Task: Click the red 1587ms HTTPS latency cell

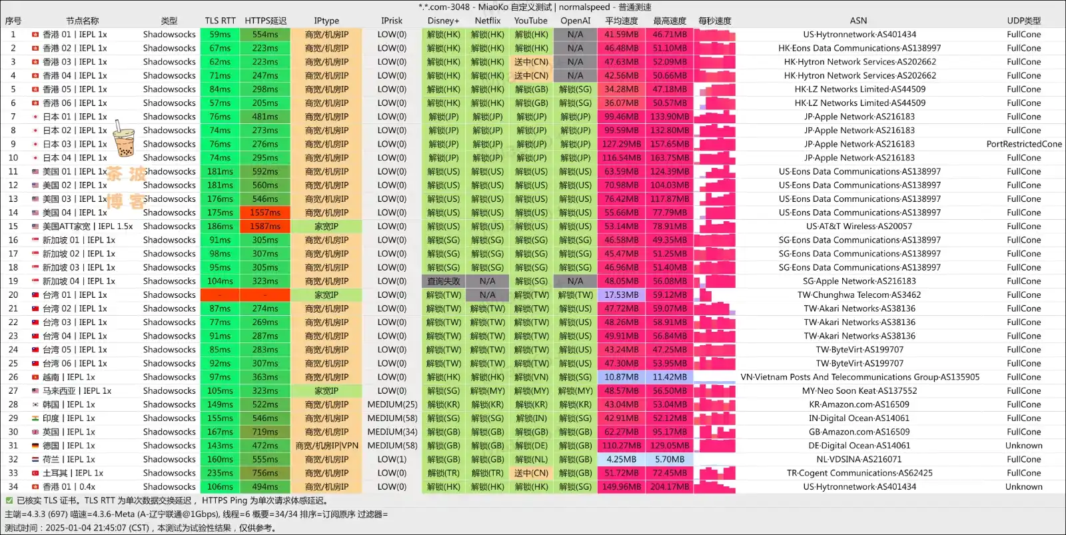Action: coord(265,227)
